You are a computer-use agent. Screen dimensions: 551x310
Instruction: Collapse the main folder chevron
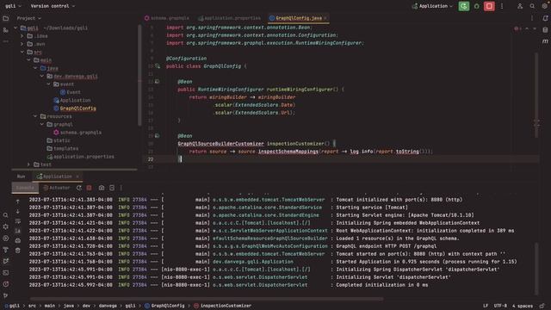pyautogui.click(x=28, y=60)
